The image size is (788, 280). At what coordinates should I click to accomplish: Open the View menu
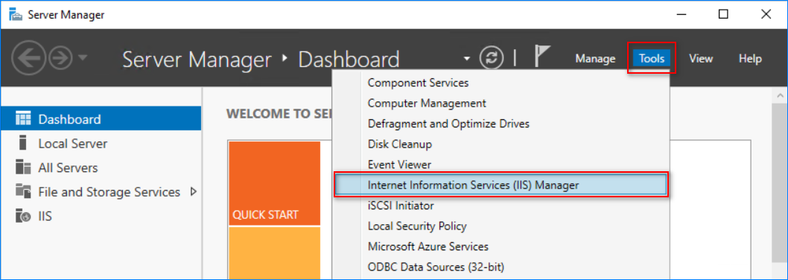701,59
